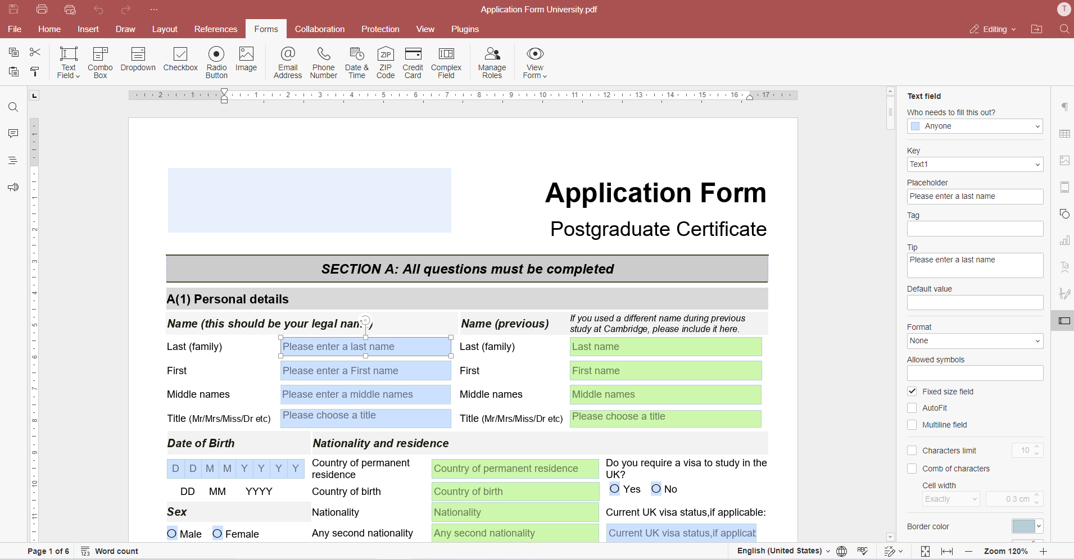Enable the AutoFit checkbox
Screen dimensions: 1074x559
[x=912, y=408]
